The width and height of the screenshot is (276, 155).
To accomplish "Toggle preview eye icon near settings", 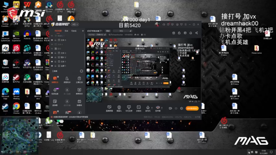I will 176,108.
